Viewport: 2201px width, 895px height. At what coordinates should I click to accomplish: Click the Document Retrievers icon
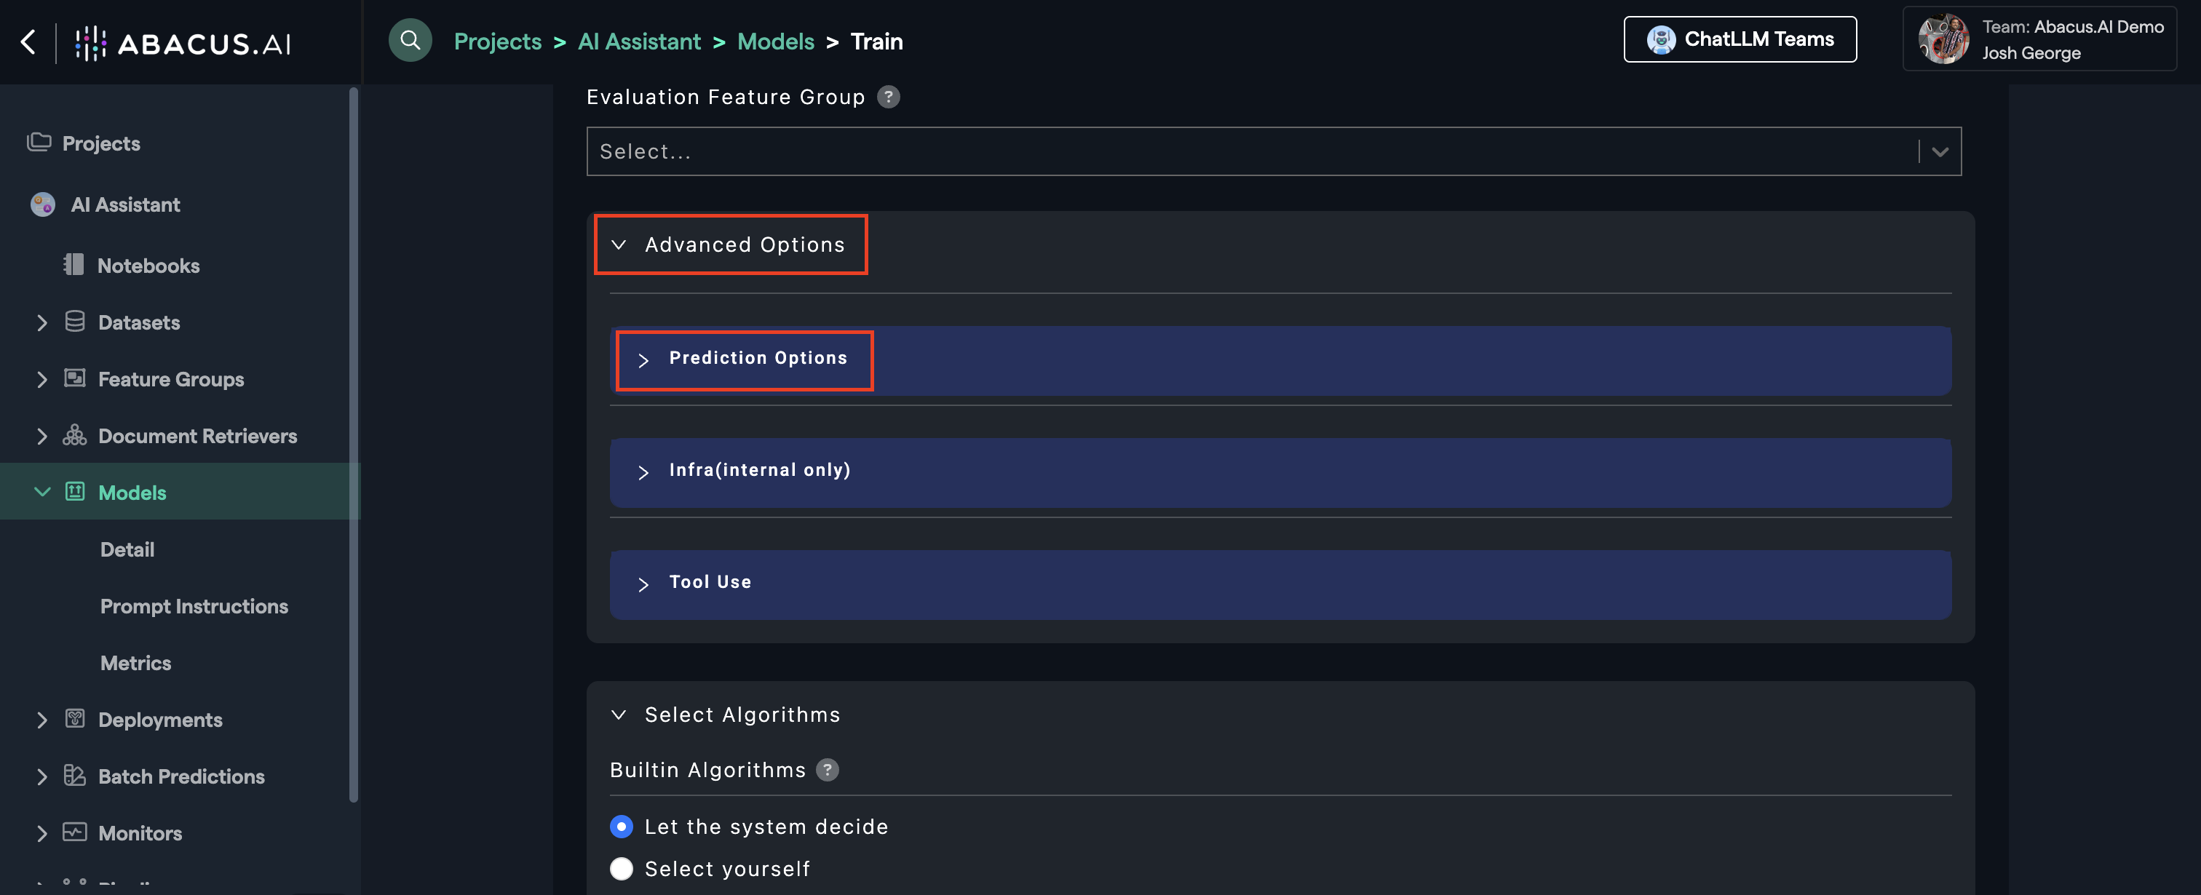tap(75, 436)
